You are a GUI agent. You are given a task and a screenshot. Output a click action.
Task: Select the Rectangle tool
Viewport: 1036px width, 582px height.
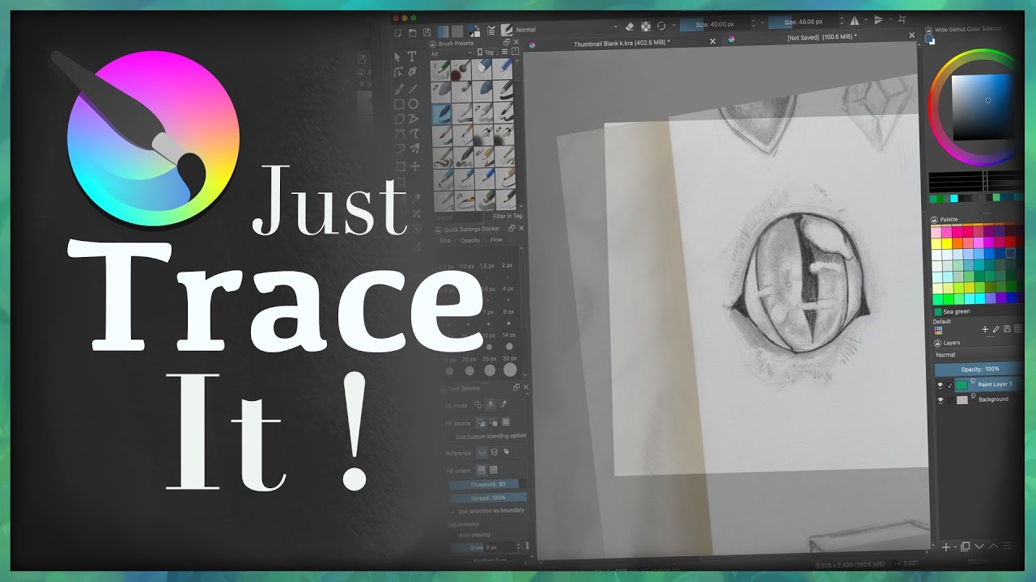coord(399,104)
